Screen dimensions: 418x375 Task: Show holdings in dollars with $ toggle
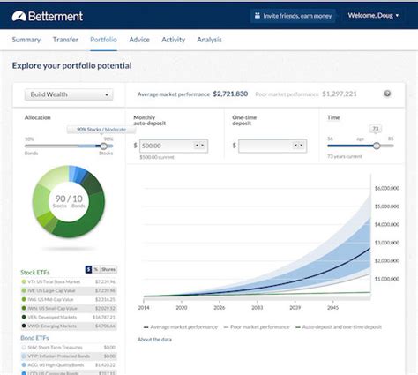pyautogui.click(x=88, y=269)
